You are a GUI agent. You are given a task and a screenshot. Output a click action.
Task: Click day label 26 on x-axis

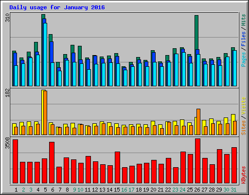point(197,190)
